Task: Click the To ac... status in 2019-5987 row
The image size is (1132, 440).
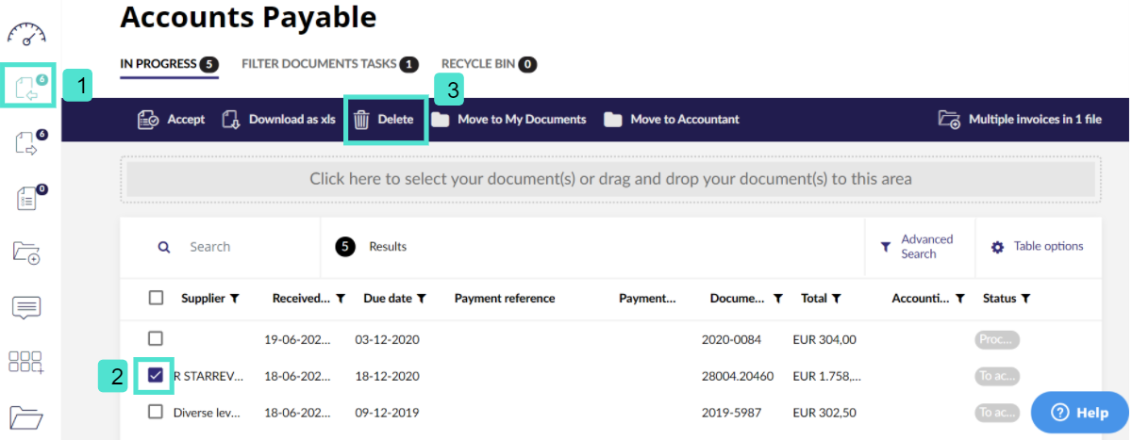Action: (x=997, y=413)
